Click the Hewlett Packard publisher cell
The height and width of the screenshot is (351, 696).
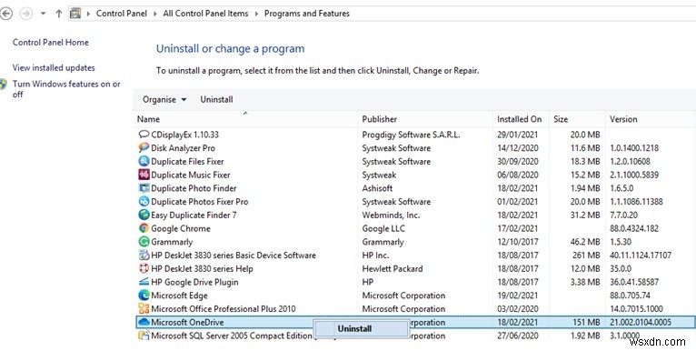pos(393,268)
